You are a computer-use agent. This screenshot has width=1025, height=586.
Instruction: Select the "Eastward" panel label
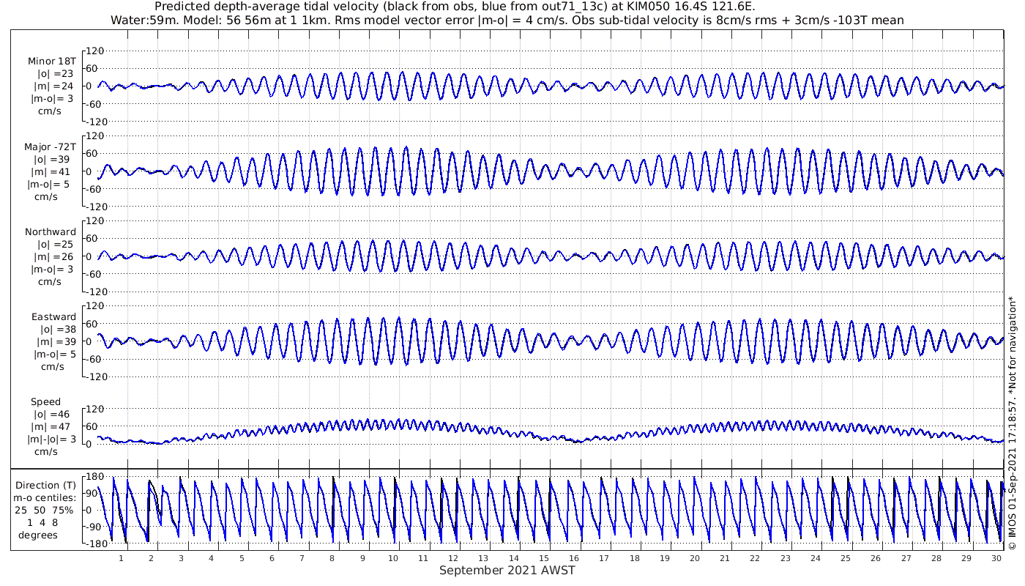[x=53, y=317]
